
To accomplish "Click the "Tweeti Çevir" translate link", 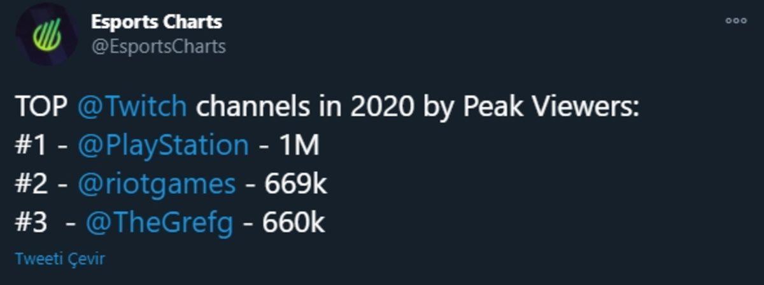I will pyautogui.click(x=60, y=259).
